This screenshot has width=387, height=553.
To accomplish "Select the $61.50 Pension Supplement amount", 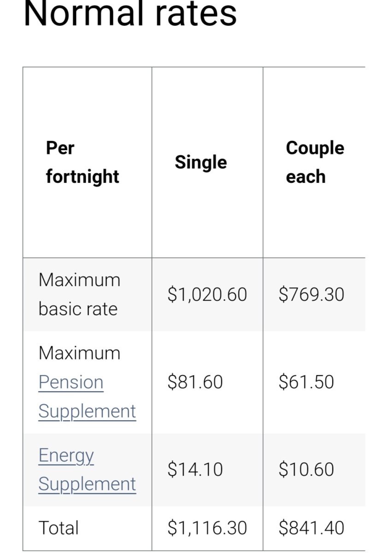I will tap(306, 382).
